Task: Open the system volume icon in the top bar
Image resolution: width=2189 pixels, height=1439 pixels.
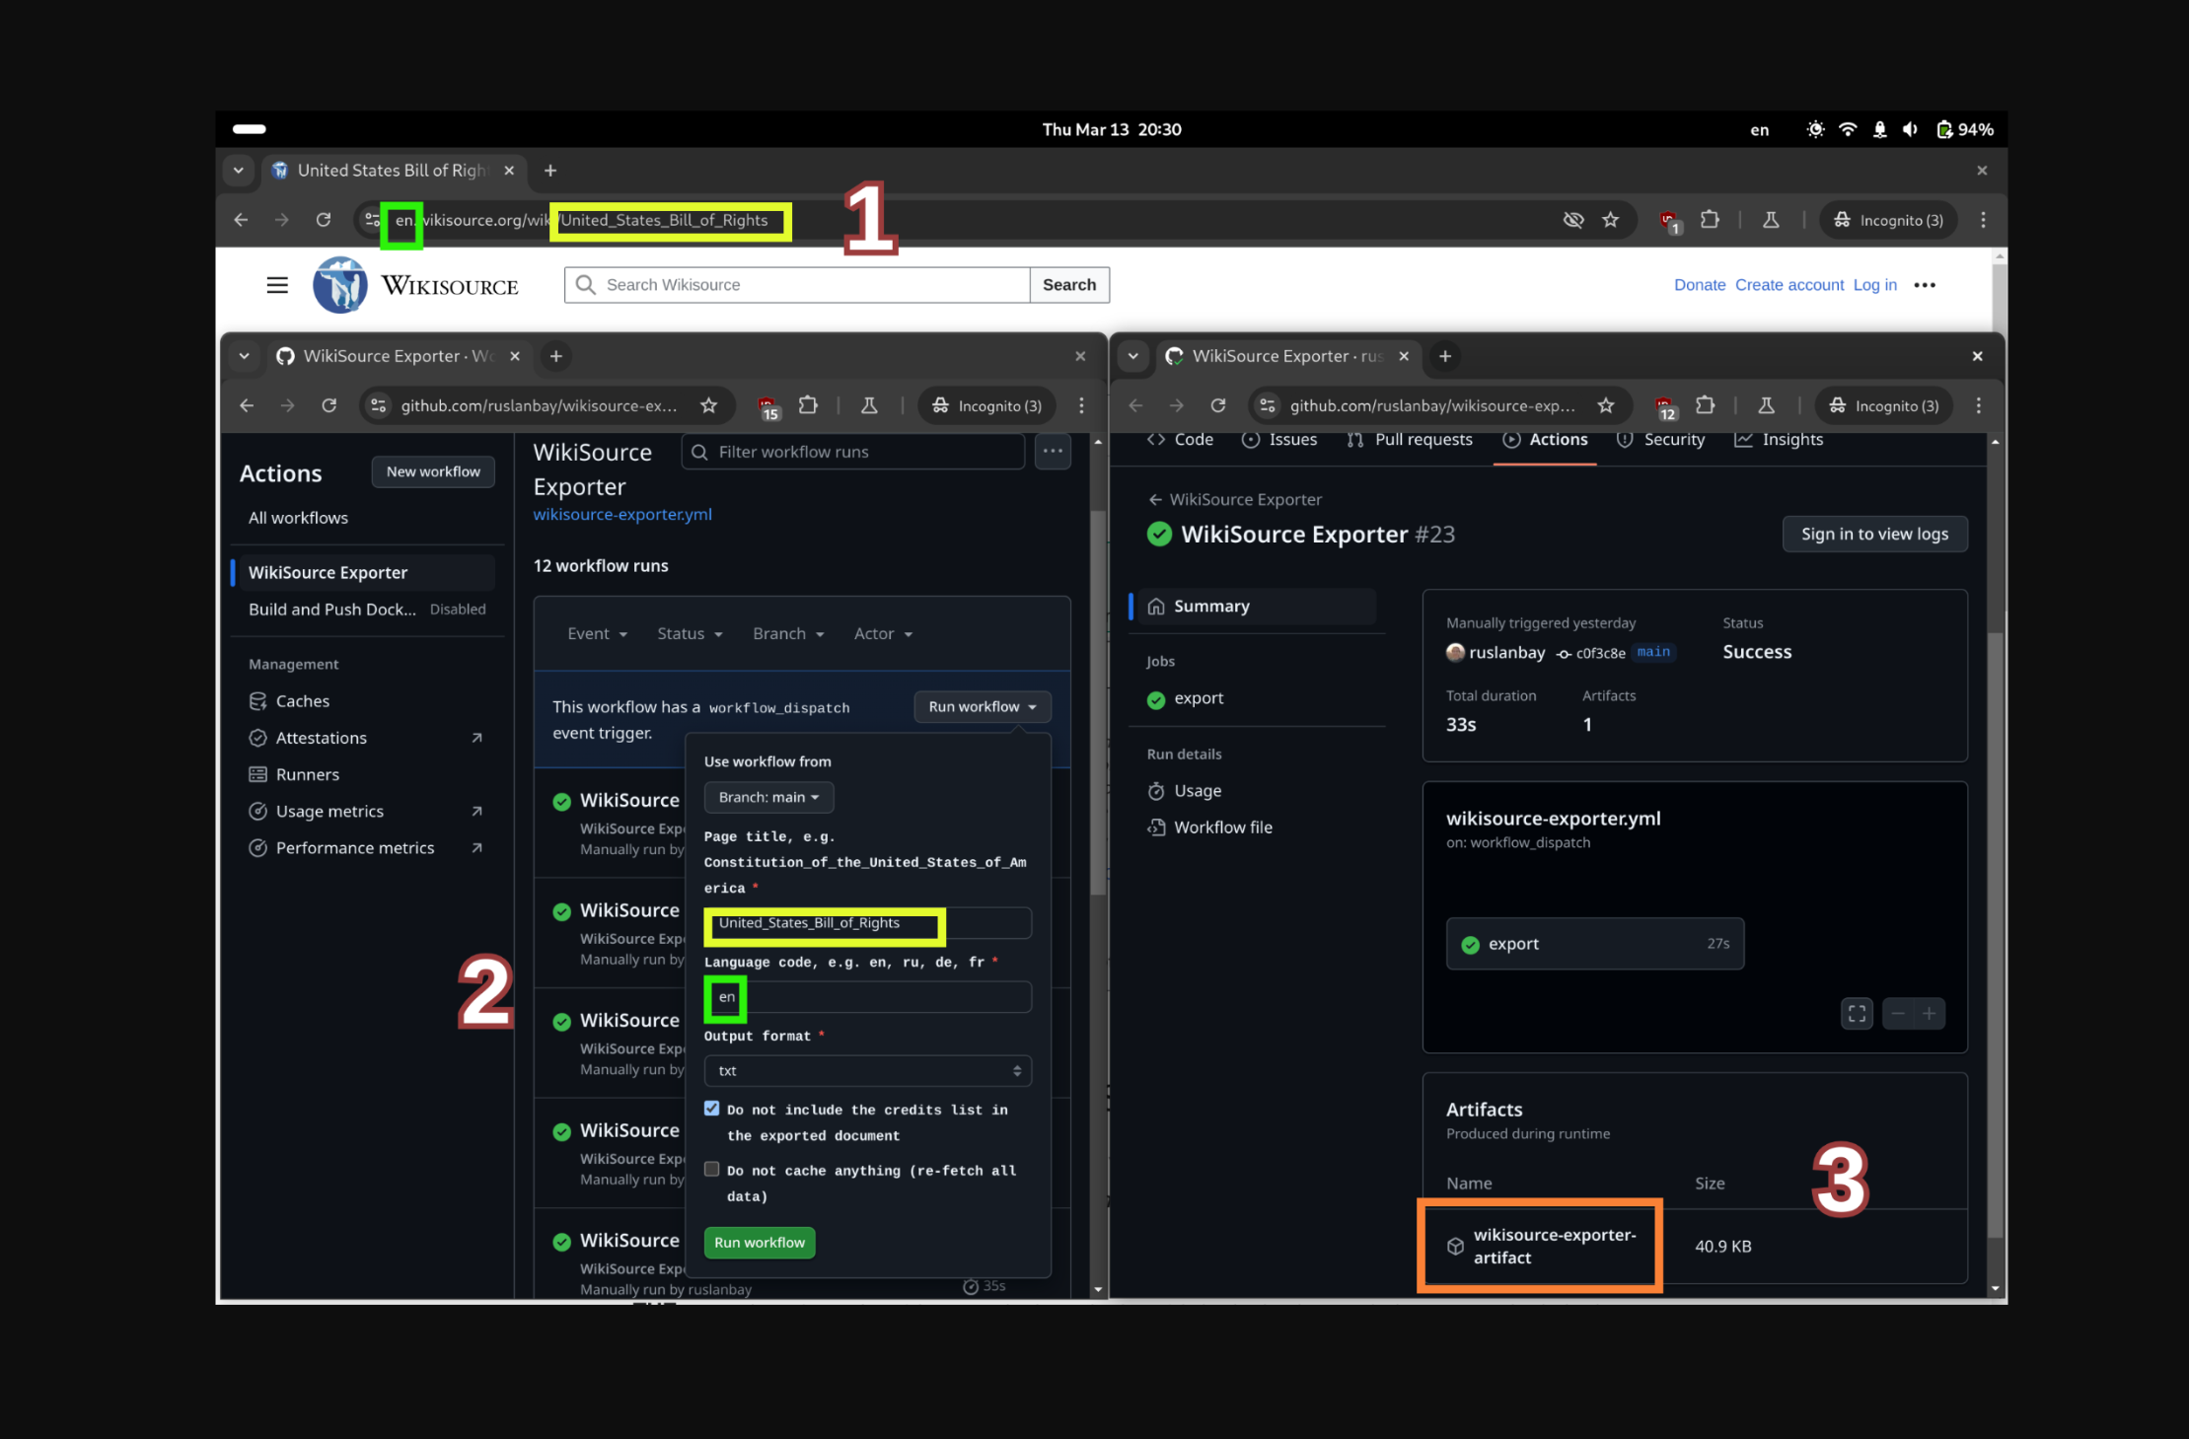Action: (1911, 129)
